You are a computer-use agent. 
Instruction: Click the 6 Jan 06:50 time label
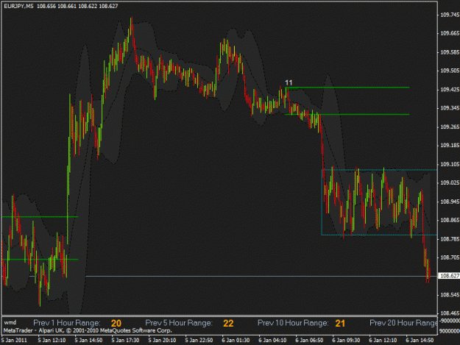tap(309, 341)
